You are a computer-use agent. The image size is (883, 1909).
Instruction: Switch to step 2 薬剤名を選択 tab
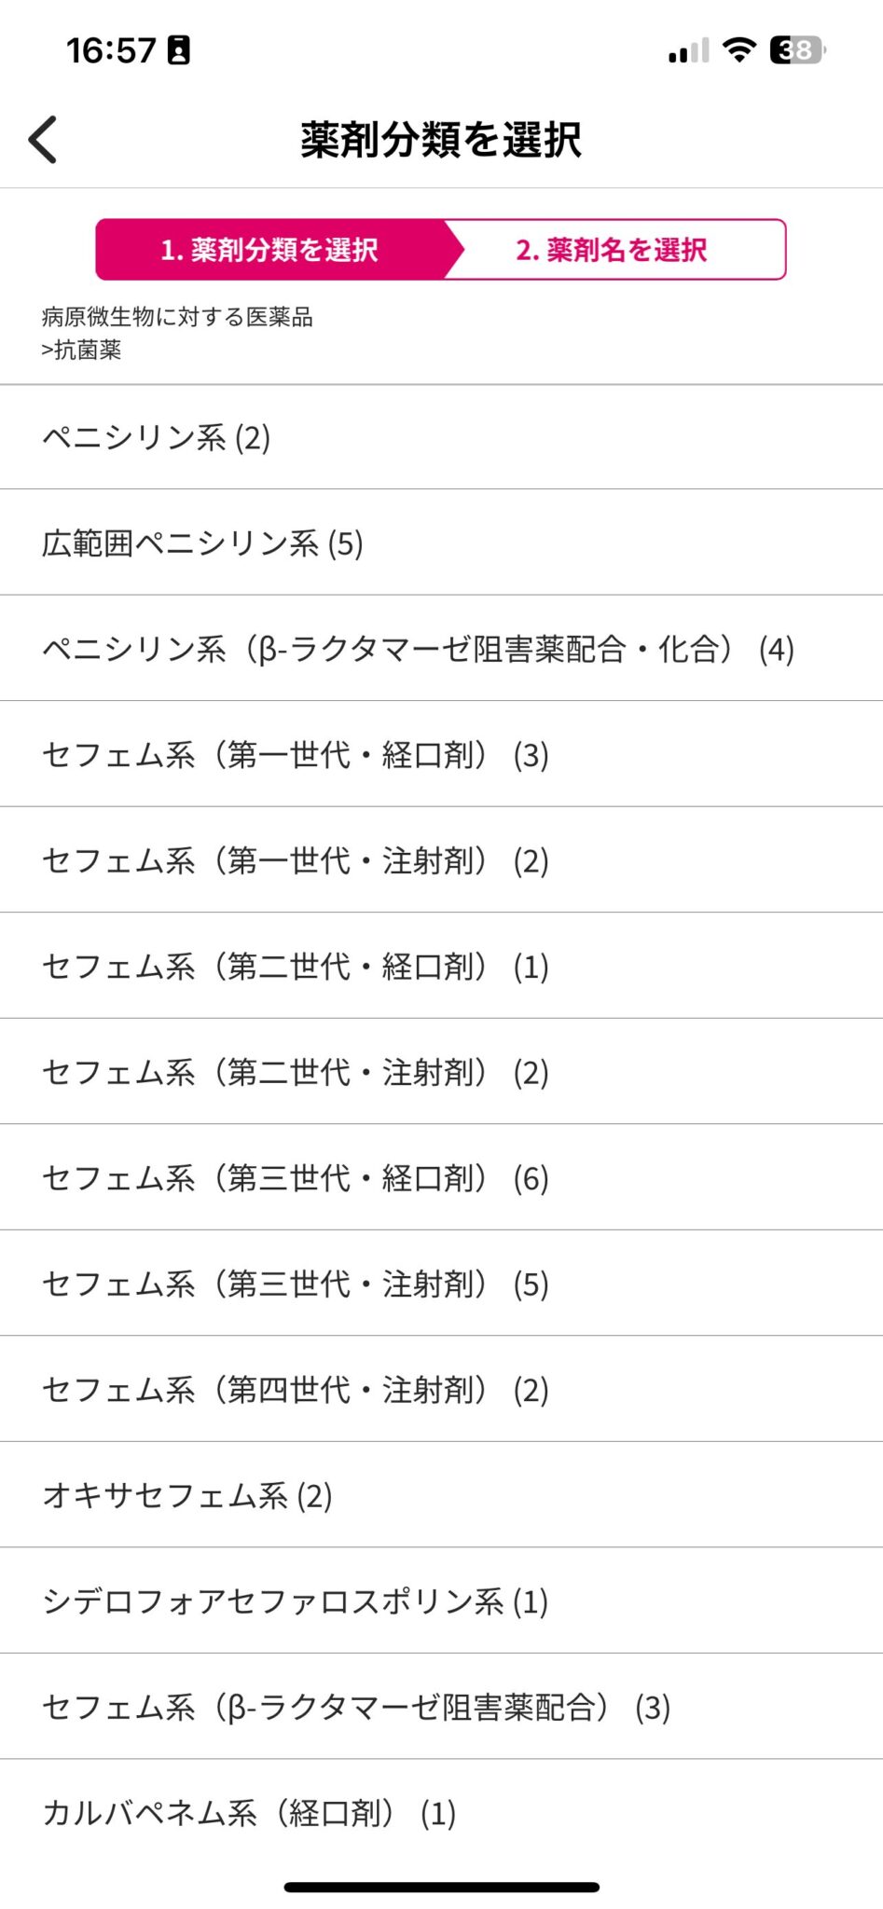pyautogui.click(x=612, y=250)
